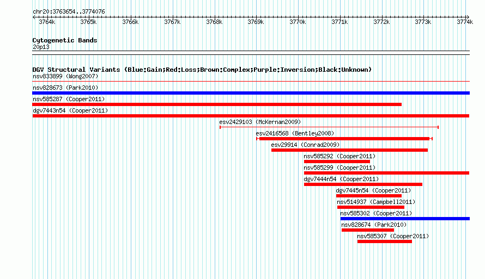Select the dgv7444n54 red loss bar

(x=363, y=184)
